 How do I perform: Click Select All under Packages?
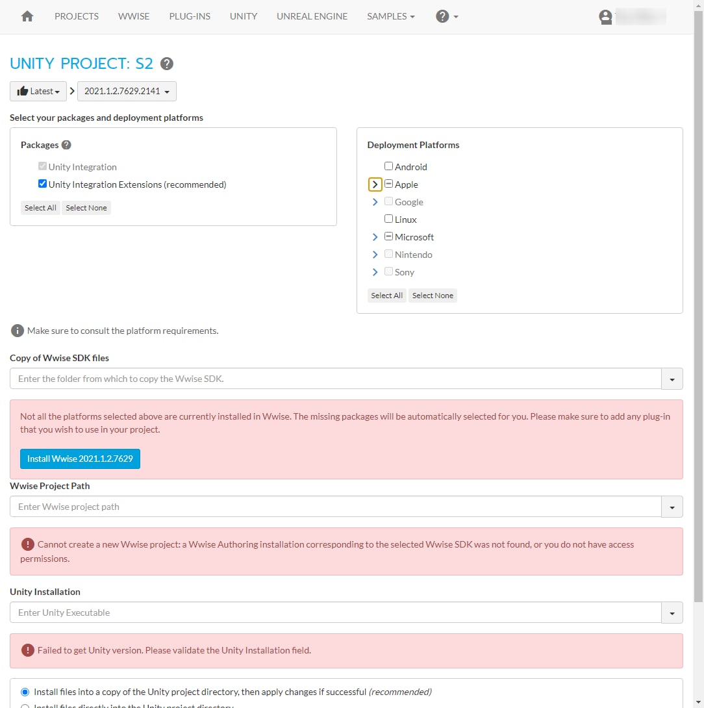40,208
